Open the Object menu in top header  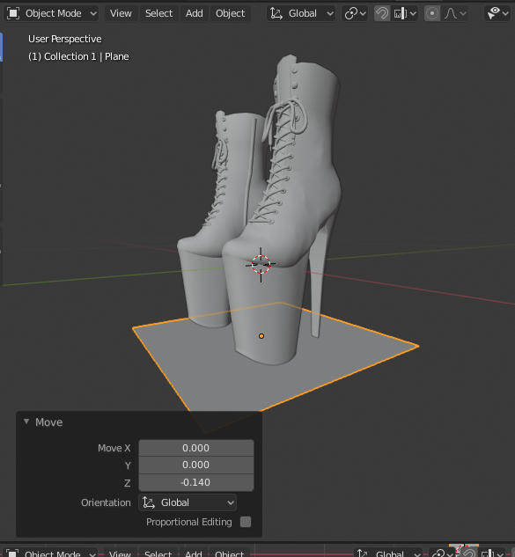[231, 13]
